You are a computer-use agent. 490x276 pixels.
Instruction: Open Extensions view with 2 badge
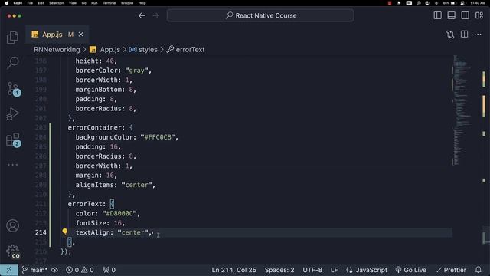pyautogui.click(x=14, y=140)
